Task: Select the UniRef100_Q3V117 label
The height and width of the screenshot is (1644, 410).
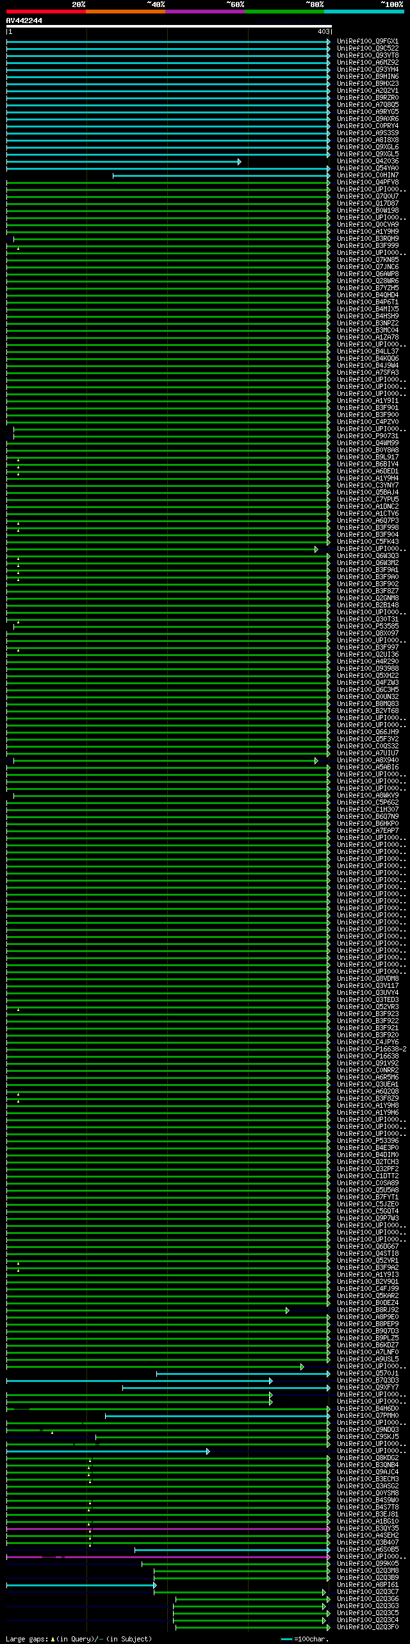Action: click(368, 986)
